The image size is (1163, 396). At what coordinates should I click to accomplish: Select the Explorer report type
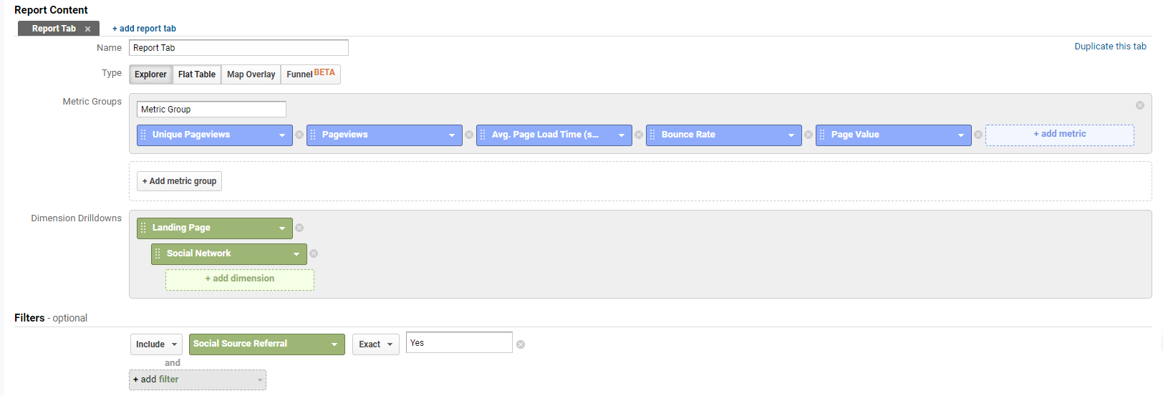tap(150, 74)
